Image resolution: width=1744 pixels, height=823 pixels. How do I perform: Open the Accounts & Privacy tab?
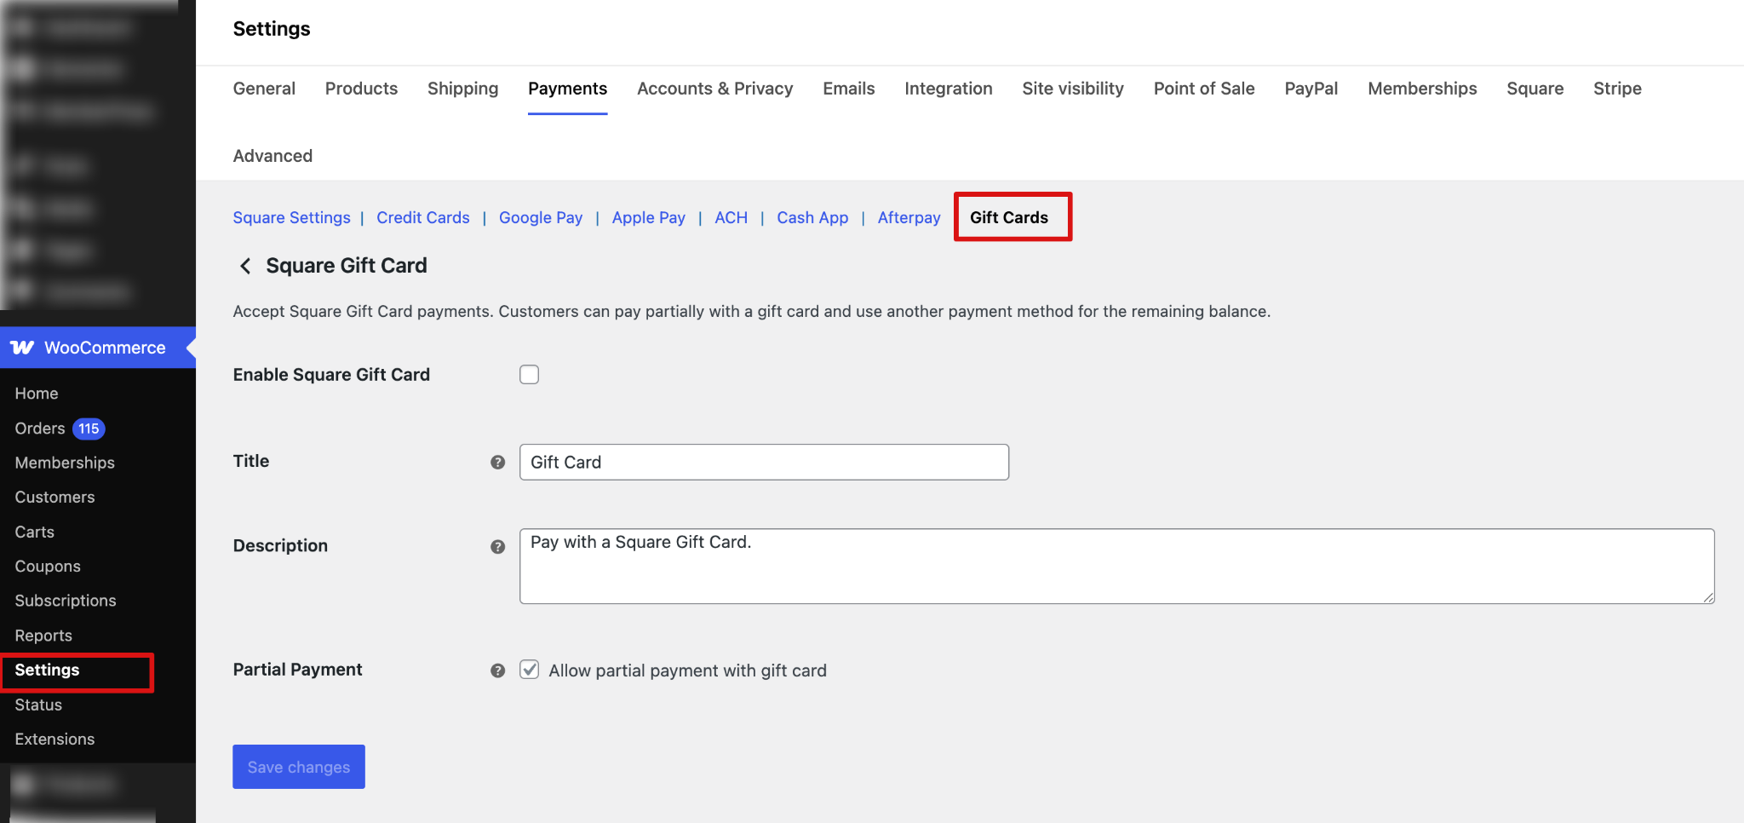714,89
